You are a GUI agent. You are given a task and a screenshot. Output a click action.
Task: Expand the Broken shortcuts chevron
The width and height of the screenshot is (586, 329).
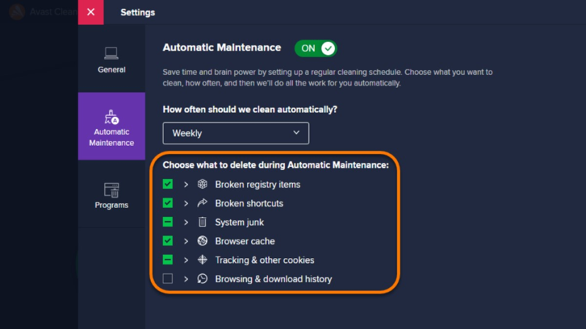pyautogui.click(x=186, y=203)
